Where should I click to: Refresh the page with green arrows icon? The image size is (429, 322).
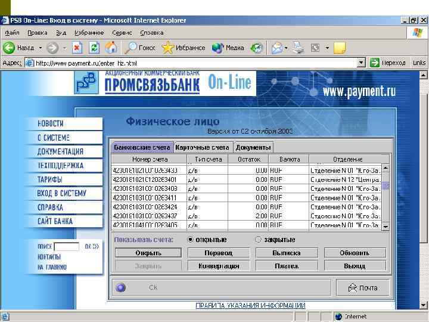click(x=94, y=48)
